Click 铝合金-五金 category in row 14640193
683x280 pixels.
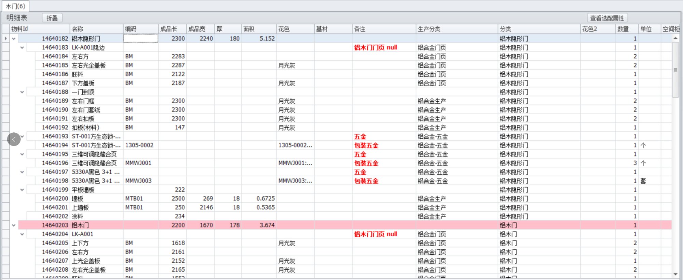[433, 136]
